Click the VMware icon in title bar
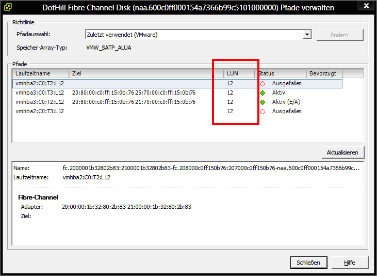 click(8, 8)
